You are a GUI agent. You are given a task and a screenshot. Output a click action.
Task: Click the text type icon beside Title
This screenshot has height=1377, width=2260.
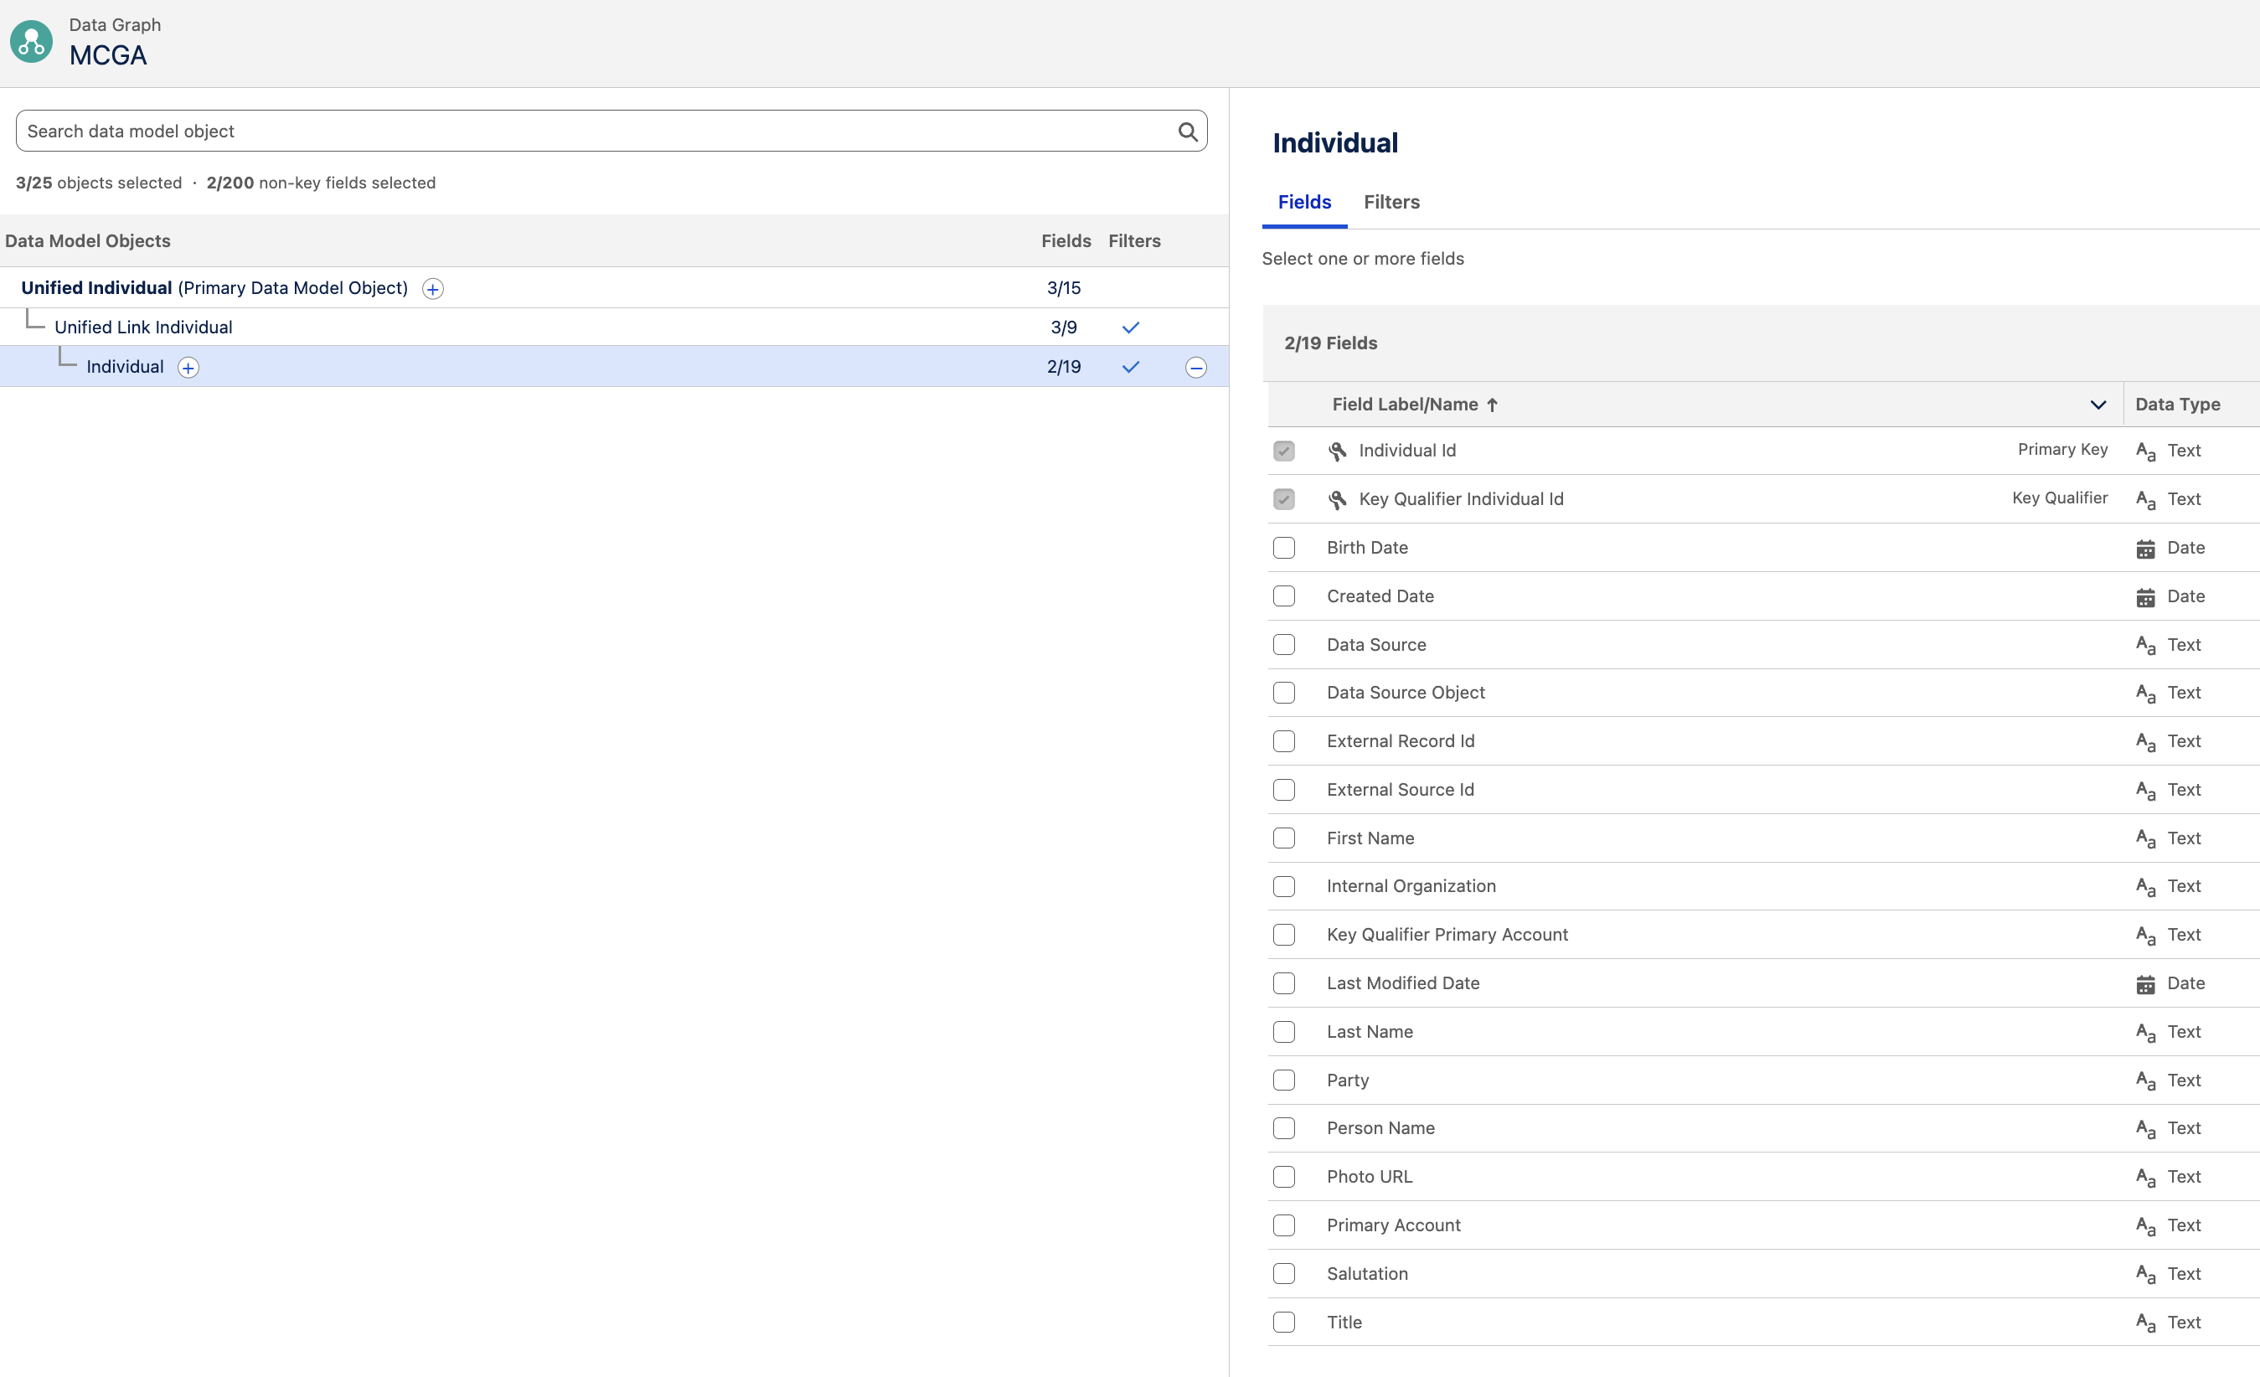(x=2145, y=1322)
